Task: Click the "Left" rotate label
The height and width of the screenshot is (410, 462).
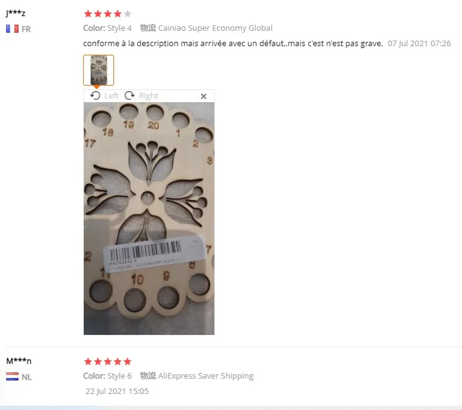Action: point(111,95)
